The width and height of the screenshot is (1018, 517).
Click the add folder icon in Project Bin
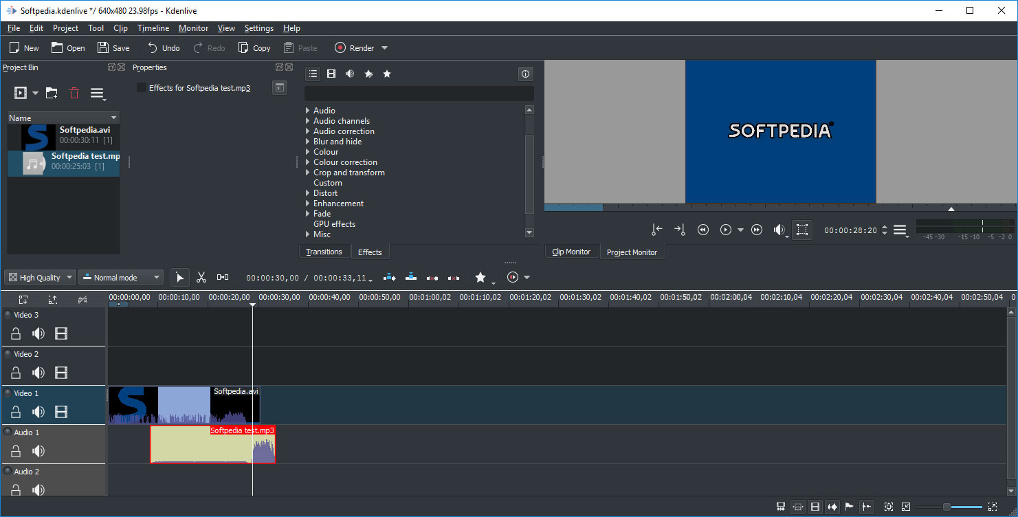(x=52, y=93)
